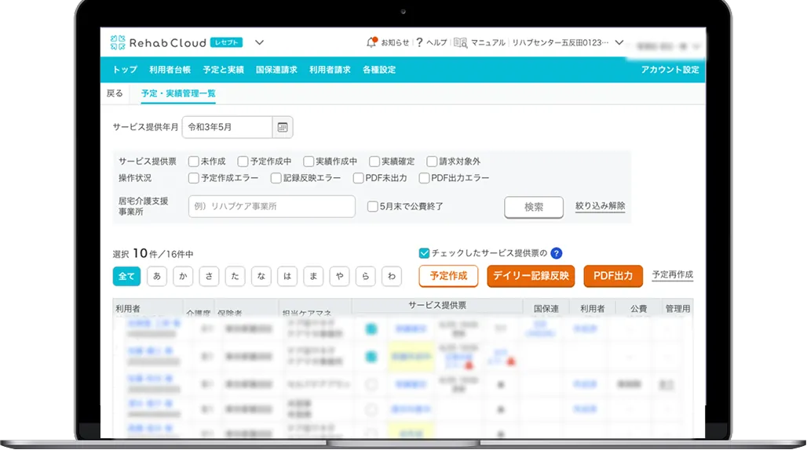807x450 pixels.
Task: Select the 全て filter button
Action: [126, 277]
